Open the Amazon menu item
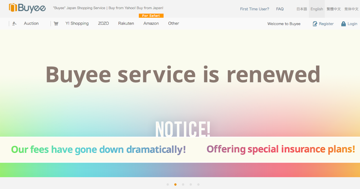The image size is (360, 189). pos(151,23)
